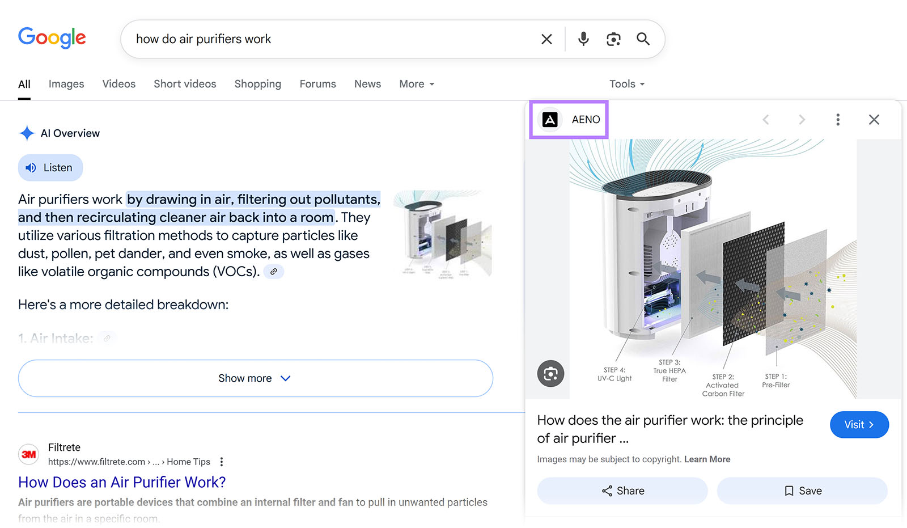The width and height of the screenshot is (907, 528).
Task: Open the Learn More copyright link
Action: click(x=707, y=459)
